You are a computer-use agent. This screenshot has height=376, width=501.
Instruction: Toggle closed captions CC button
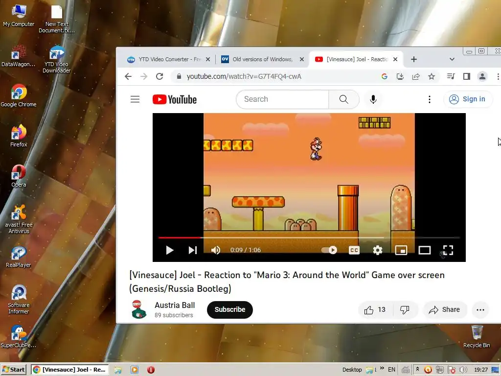pyautogui.click(x=354, y=250)
